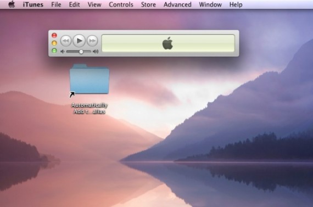
Task: Close the iTunes mini player window
Action: (54, 35)
